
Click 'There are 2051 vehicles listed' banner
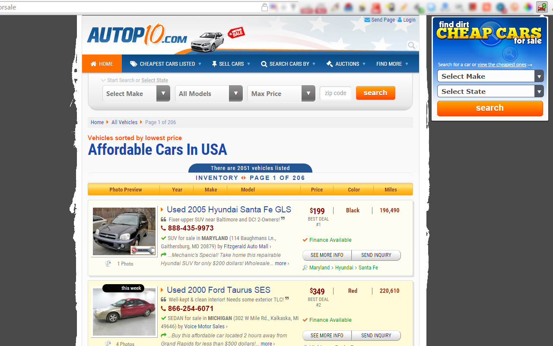point(250,168)
